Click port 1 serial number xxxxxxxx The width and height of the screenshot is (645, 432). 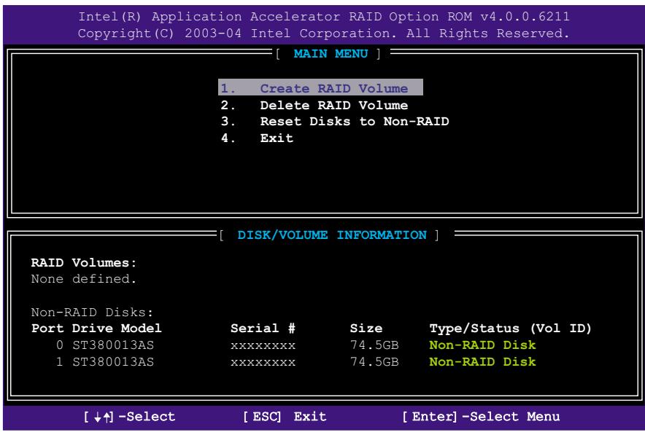[263, 363]
